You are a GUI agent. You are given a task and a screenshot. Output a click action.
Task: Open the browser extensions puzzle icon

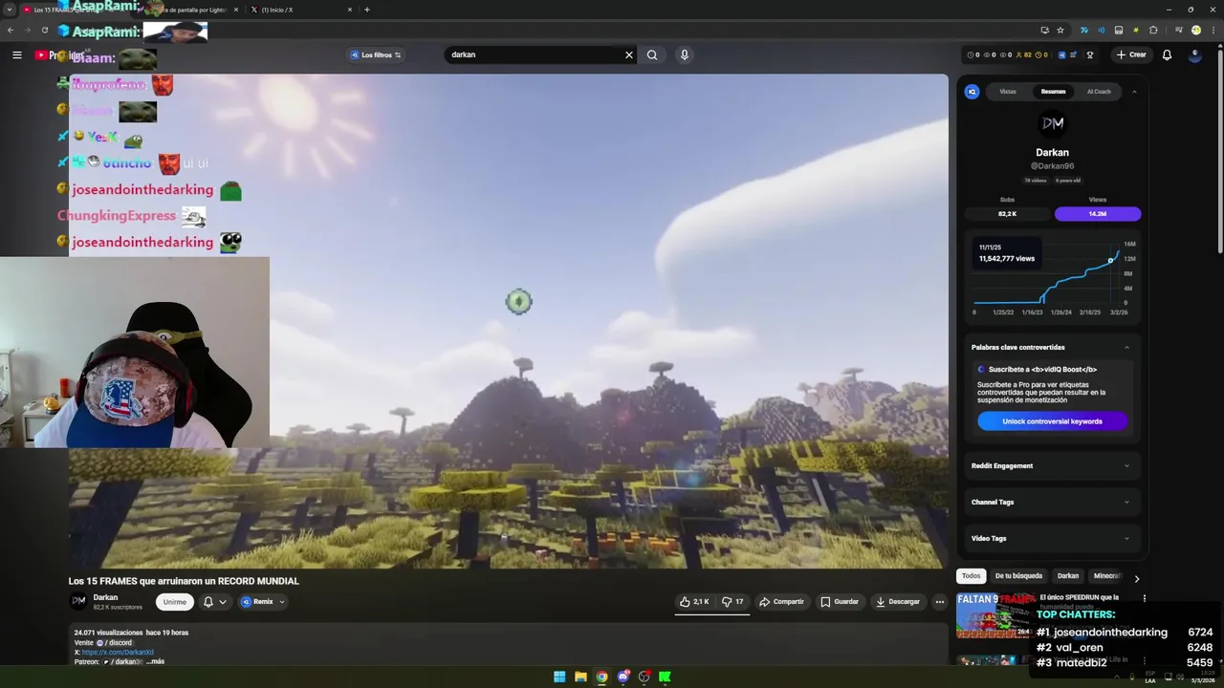1153,30
